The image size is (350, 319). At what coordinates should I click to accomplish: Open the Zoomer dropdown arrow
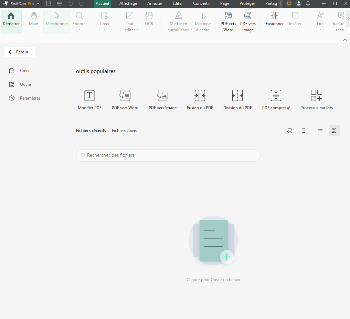click(x=79, y=29)
